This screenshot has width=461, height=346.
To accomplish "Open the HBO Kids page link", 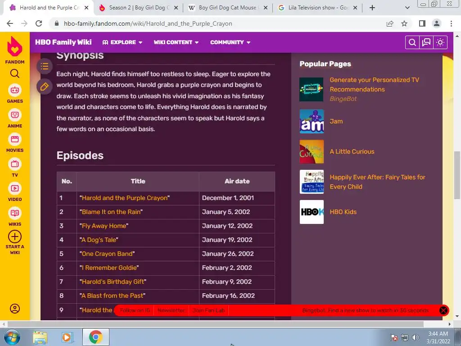I will 343,212.
